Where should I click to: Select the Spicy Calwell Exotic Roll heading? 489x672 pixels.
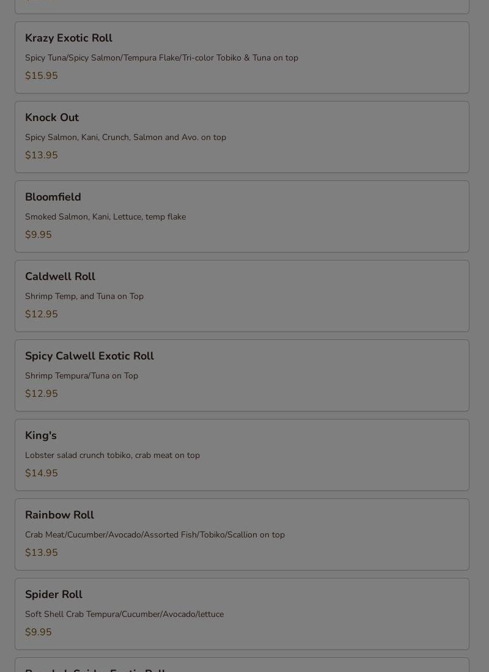coord(89,356)
